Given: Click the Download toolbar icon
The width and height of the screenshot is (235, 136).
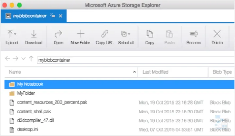Looking at the screenshot, I should click(x=34, y=34).
